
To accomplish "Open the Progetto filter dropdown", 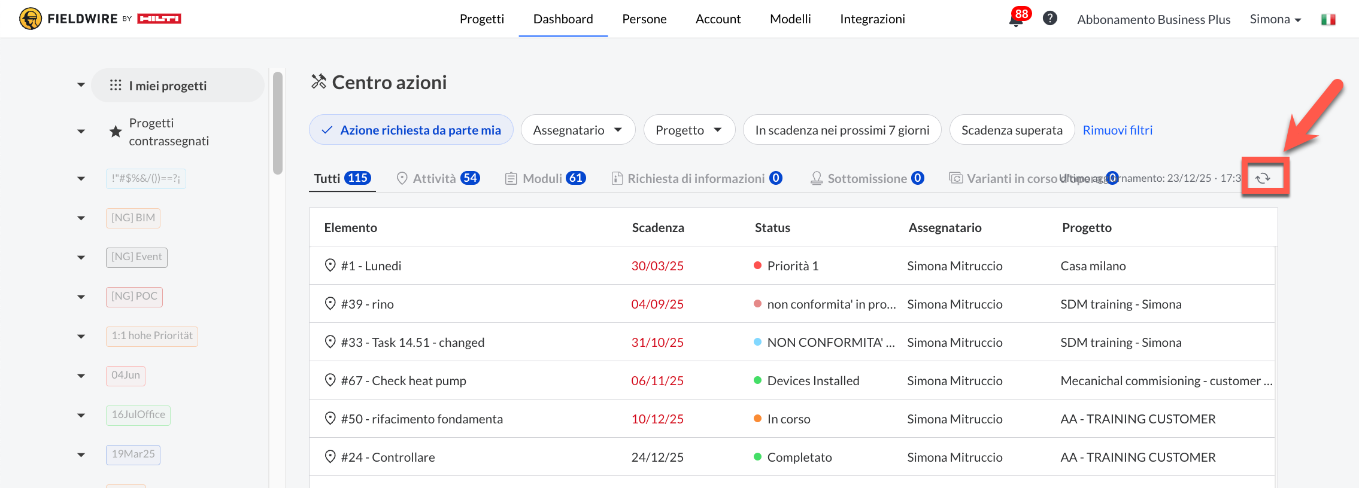I will click(x=689, y=130).
